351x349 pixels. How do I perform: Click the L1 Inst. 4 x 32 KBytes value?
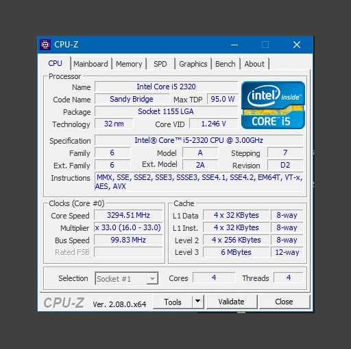click(x=236, y=227)
